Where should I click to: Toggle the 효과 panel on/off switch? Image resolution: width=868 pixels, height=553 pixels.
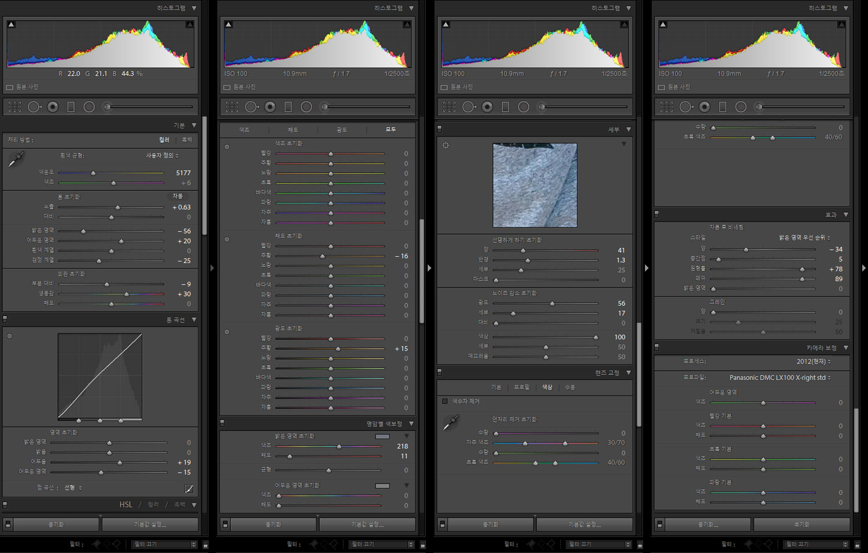coord(657,214)
